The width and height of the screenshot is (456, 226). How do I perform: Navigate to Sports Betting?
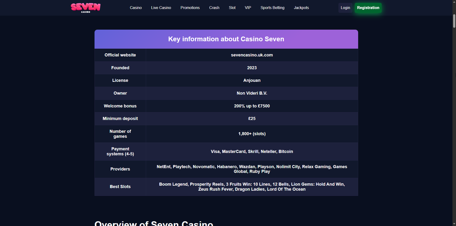pos(272,8)
